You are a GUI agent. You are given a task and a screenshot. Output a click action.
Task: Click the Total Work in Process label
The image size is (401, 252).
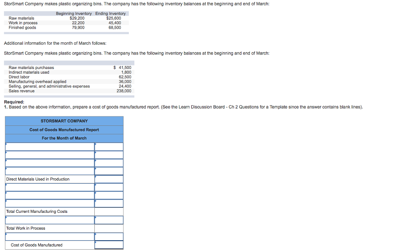coord(25,228)
